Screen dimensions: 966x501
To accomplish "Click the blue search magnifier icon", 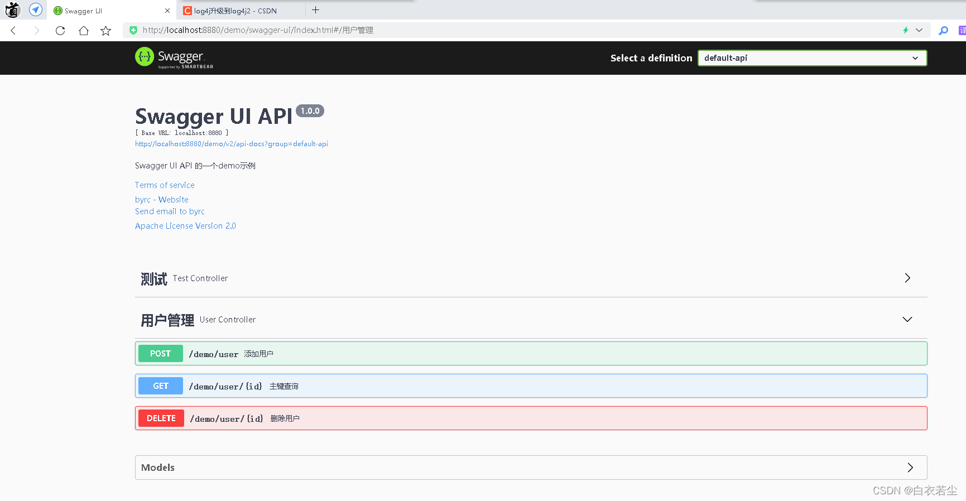I will [x=944, y=31].
